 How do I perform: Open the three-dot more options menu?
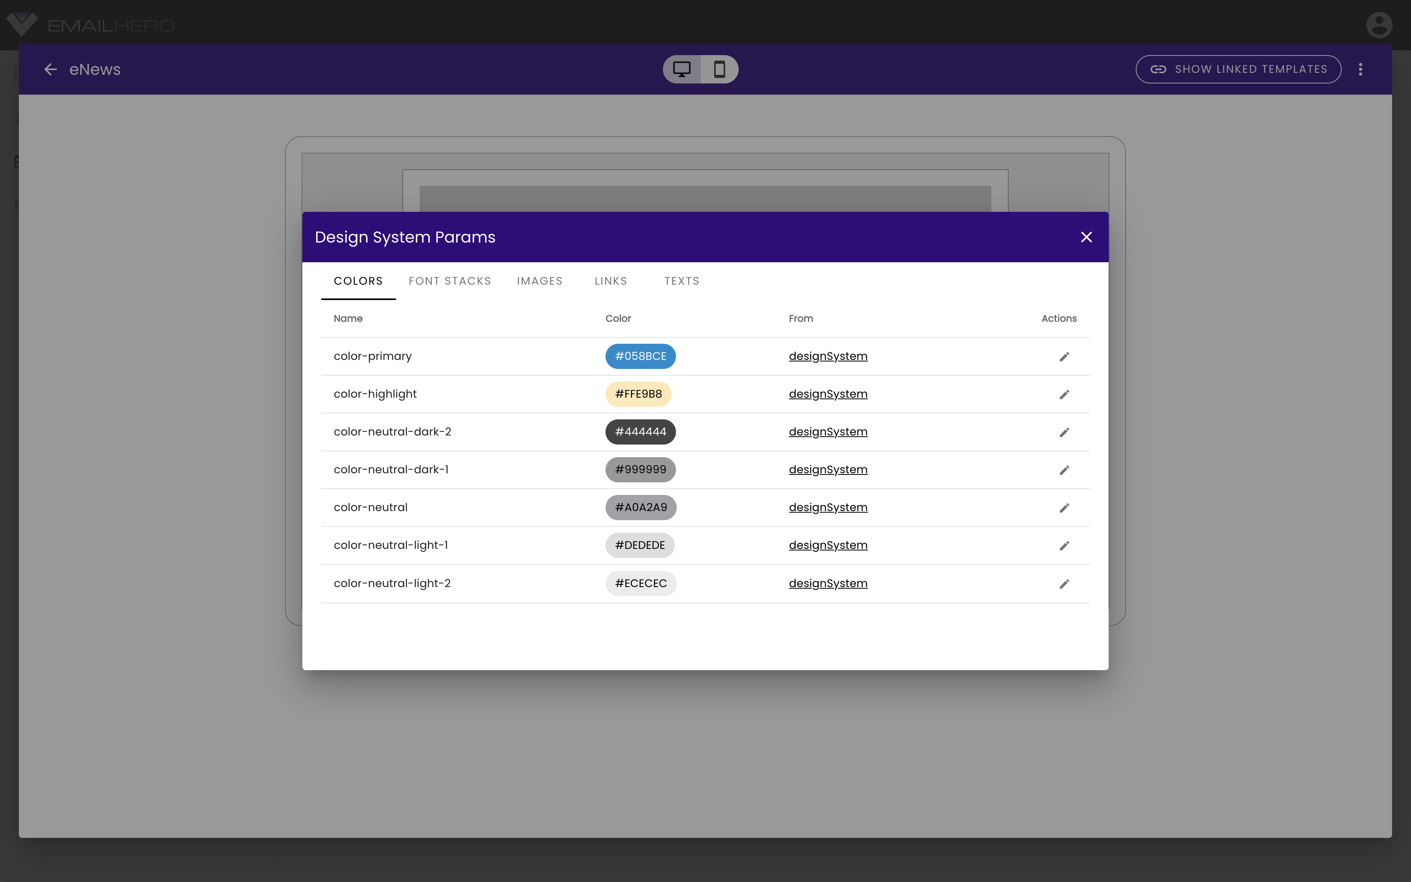(1360, 69)
